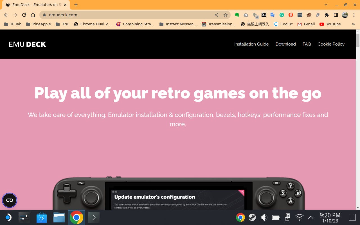Expand the tab search chevron
The height and width of the screenshot is (225, 360).
326,5
